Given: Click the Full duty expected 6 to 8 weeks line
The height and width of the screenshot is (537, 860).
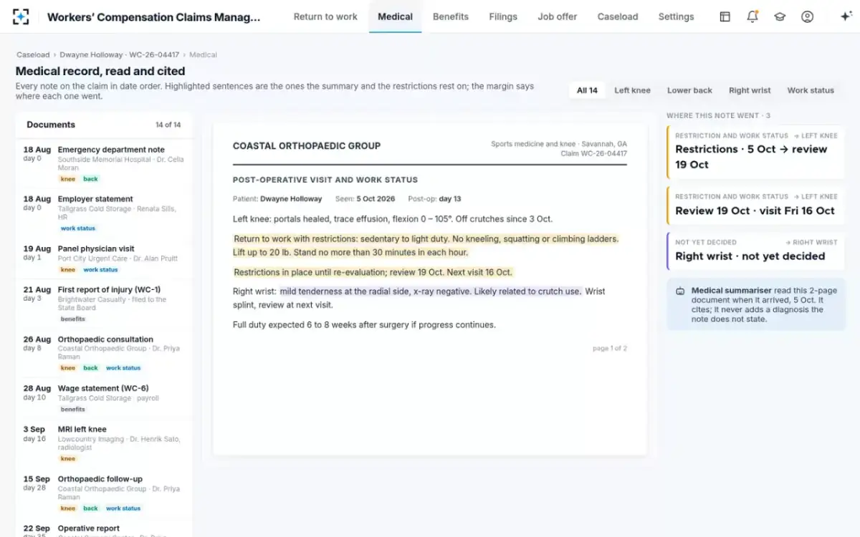Looking at the screenshot, I should point(364,324).
